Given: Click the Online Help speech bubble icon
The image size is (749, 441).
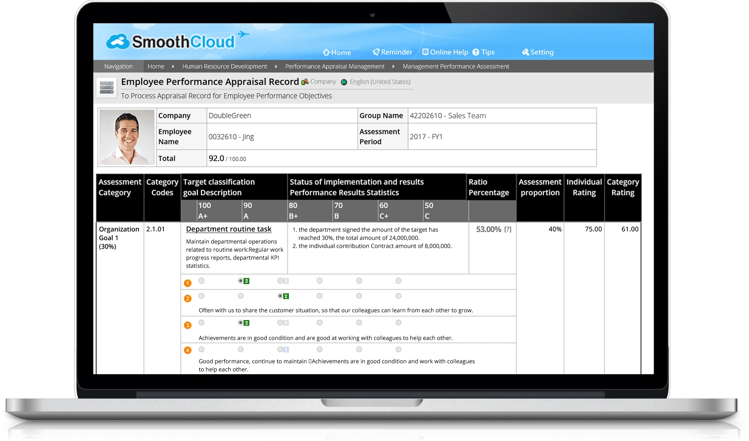Looking at the screenshot, I should tap(425, 52).
